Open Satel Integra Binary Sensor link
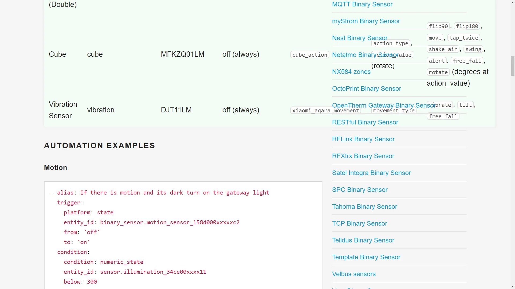 click(x=371, y=173)
